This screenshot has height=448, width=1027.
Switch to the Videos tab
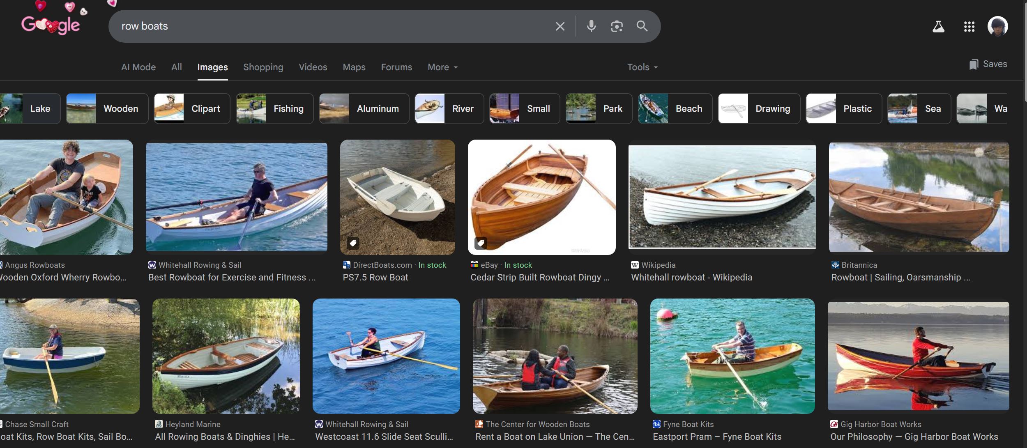pos(313,67)
